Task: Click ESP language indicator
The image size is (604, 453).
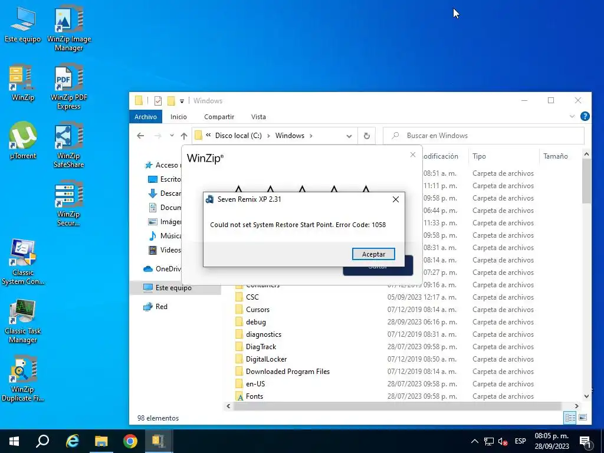Action: coord(520,441)
